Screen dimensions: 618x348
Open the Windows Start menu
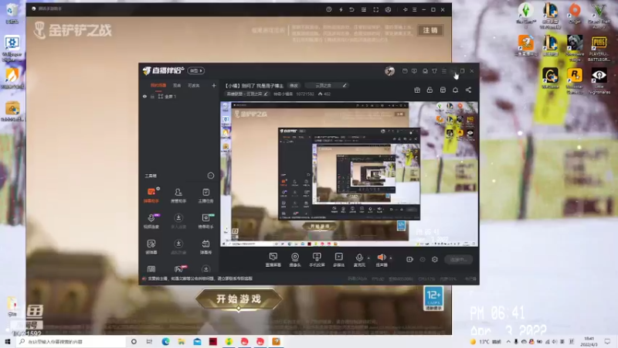[8, 342]
